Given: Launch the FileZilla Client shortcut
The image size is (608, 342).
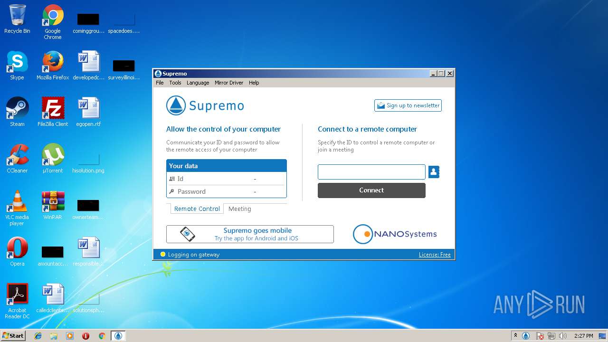Looking at the screenshot, I should [x=53, y=112].
